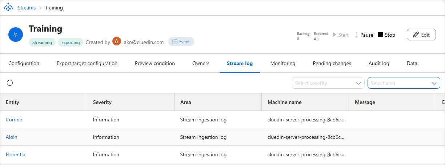Open the Monitoring tab
445x165 pixels.
[283, 63]
